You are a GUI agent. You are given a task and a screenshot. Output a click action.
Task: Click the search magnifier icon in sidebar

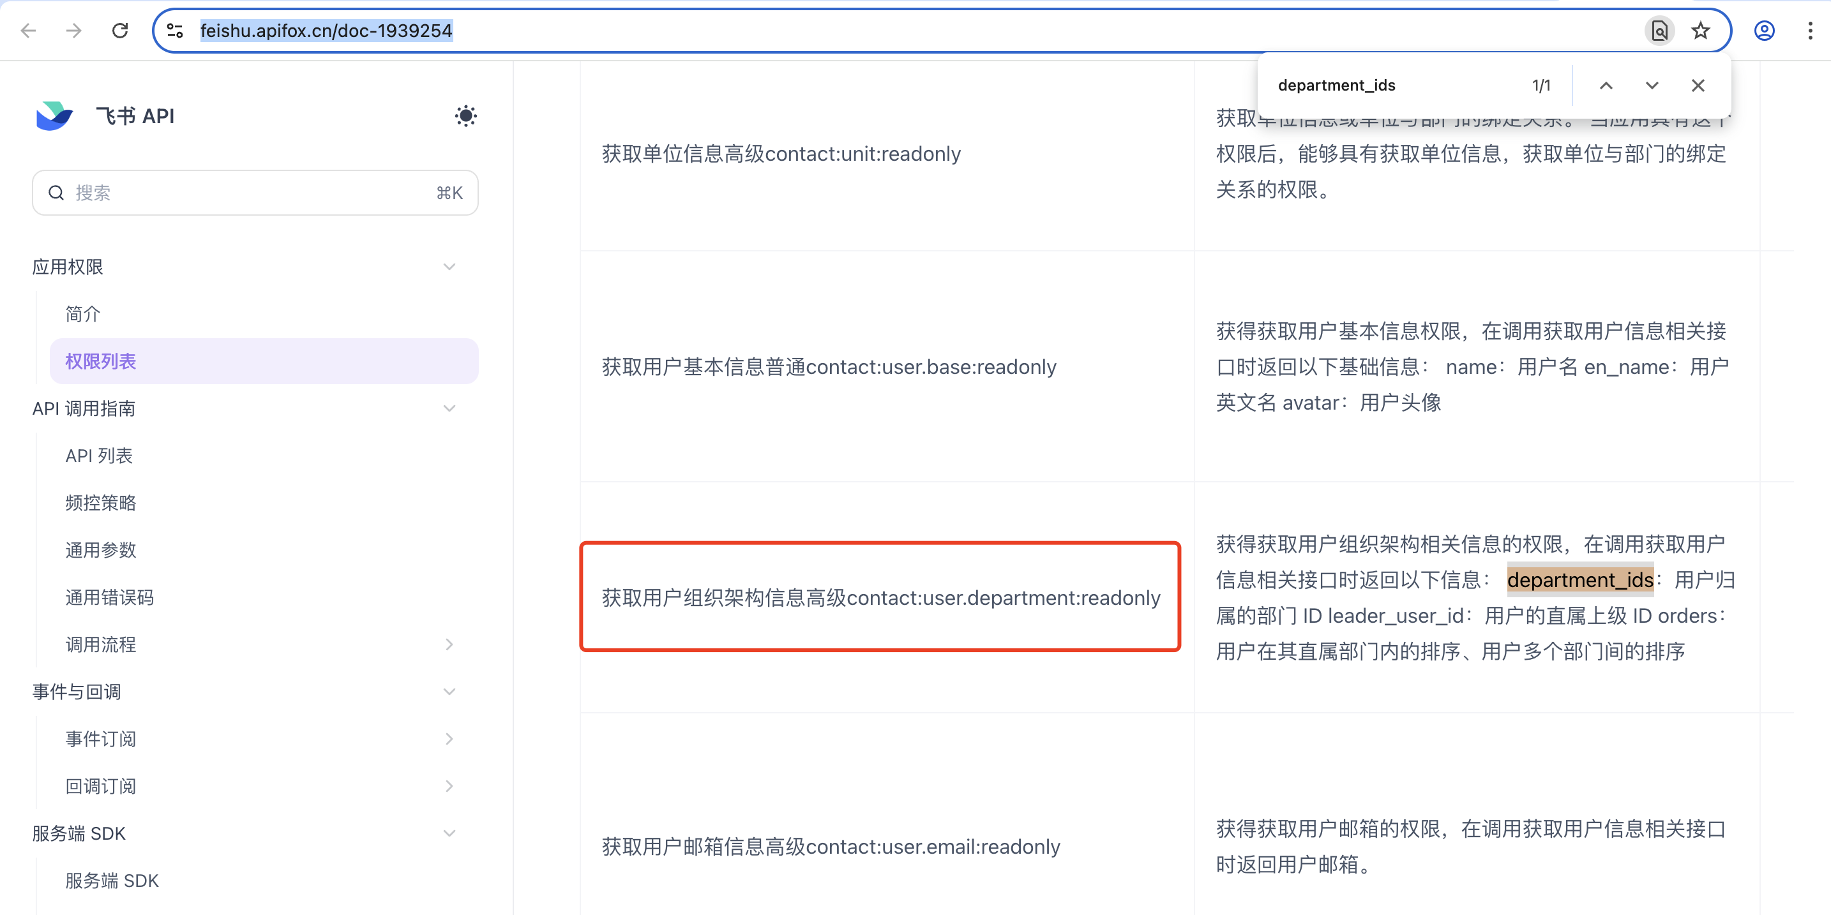(56, 193)
